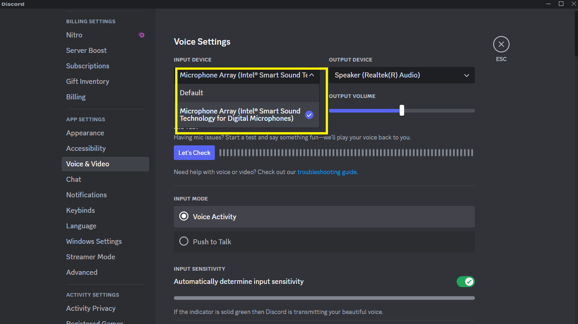Click the OUTPUT VOLUME label
The height and width of the screenshot is (324, 578).
pyautogui.click(x=352, y=96)
